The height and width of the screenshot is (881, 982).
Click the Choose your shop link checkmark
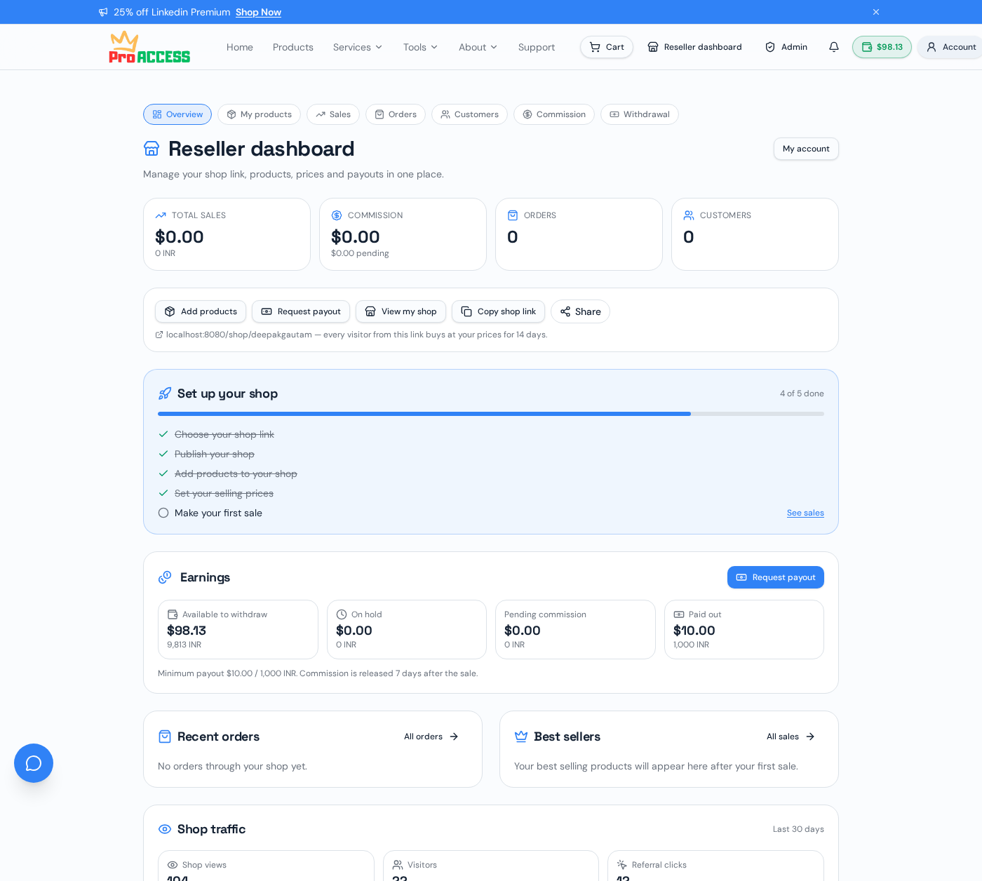[x=163, y=434]
